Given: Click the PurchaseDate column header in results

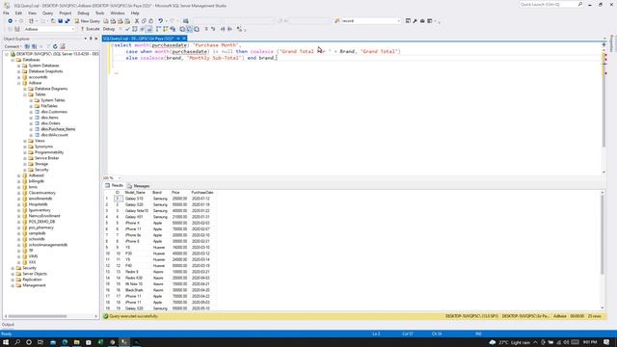Looking at the screenshot, I should [x=202, y=193].
